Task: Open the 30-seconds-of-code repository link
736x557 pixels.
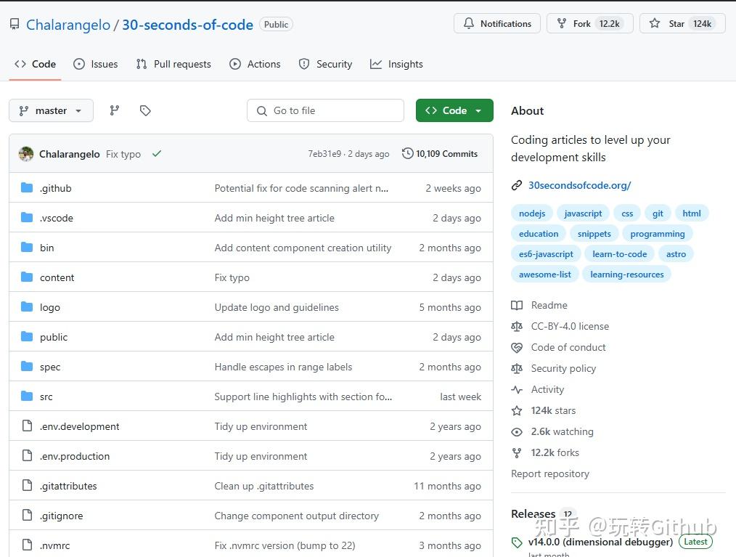Action: (188, 25)
